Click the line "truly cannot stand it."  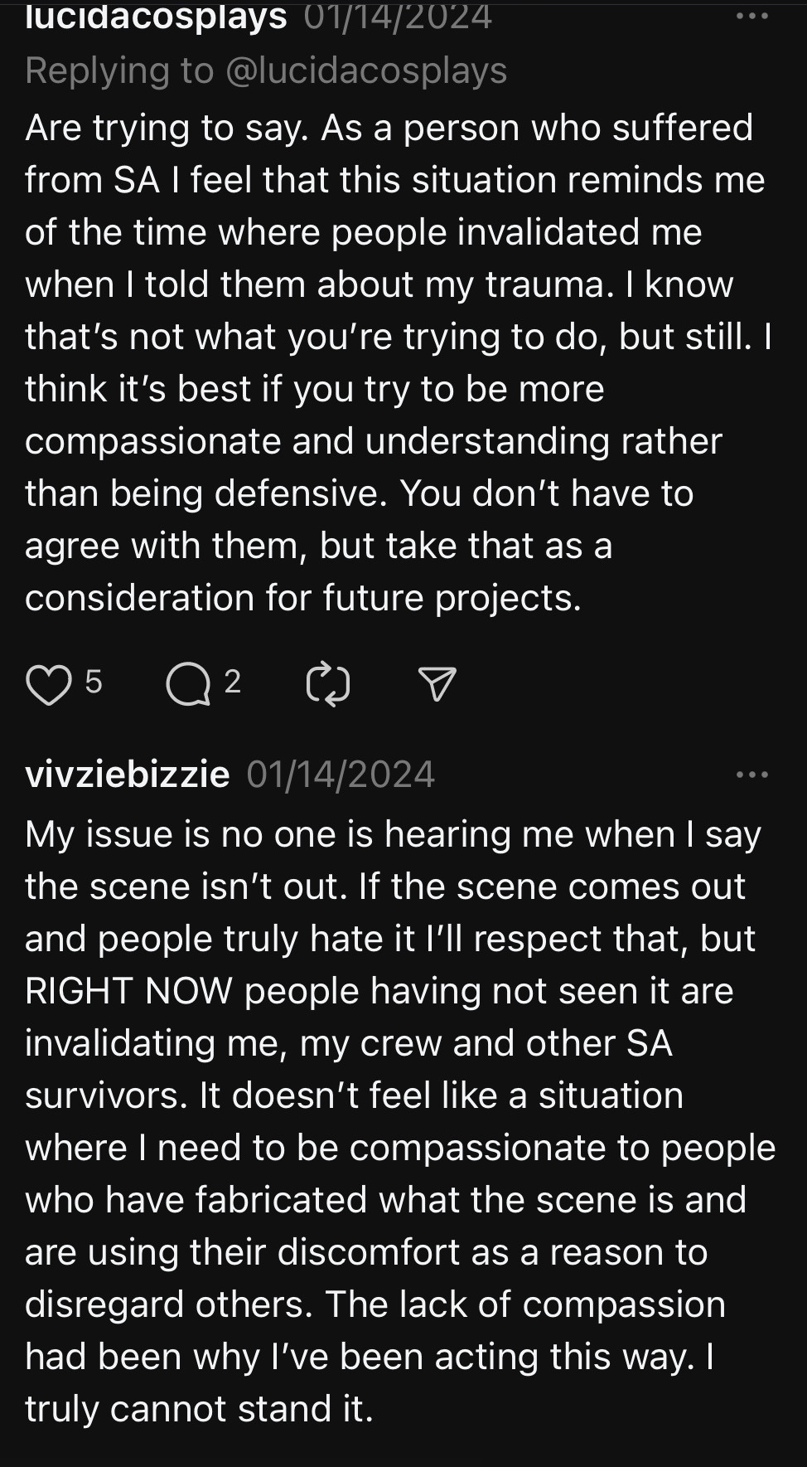199,1409
